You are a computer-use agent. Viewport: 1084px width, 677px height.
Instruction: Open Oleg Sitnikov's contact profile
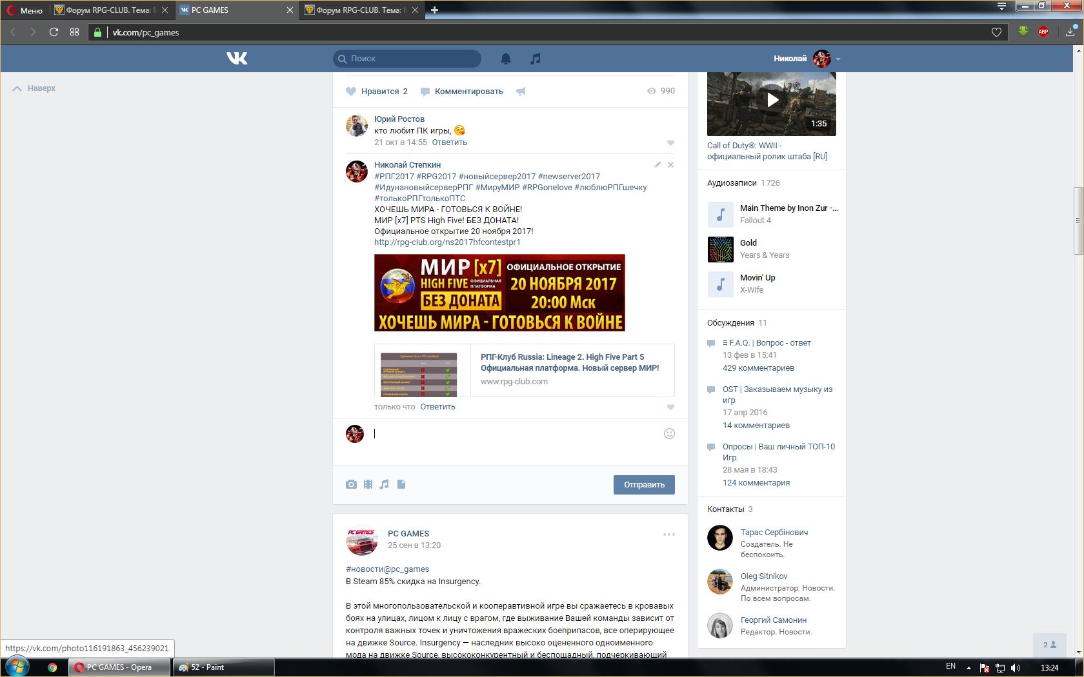click(x=764, y=576)
